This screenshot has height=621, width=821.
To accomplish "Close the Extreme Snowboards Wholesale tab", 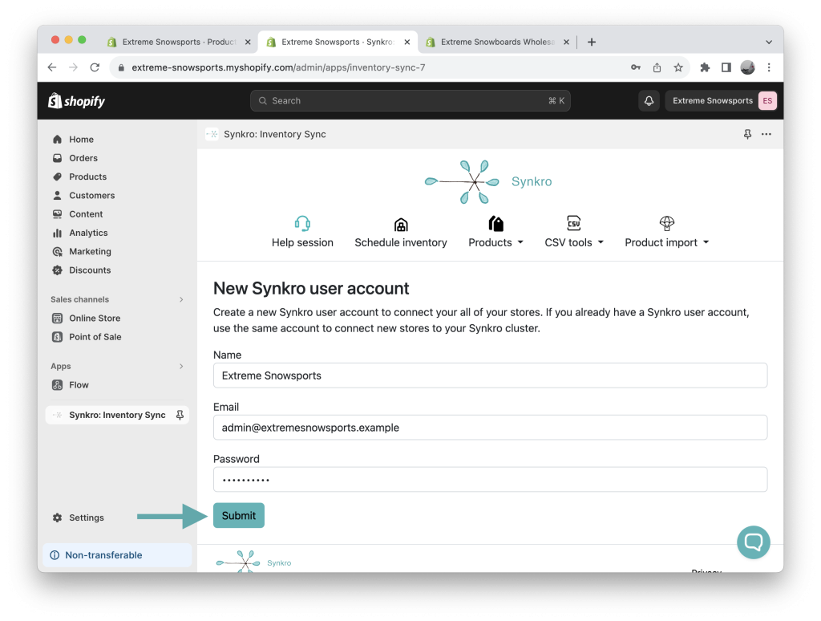I will click(x=566, y=42).
